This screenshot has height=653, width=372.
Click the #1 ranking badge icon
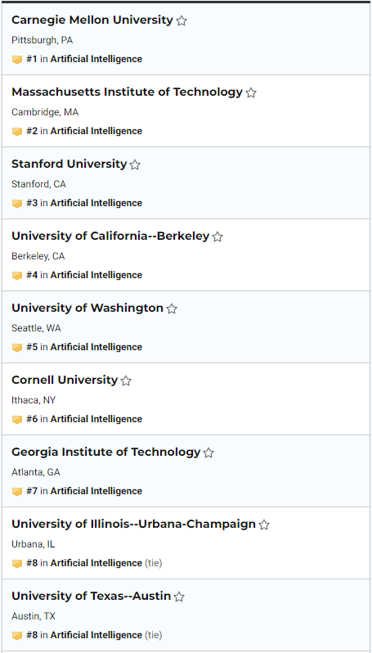(17, 60)
